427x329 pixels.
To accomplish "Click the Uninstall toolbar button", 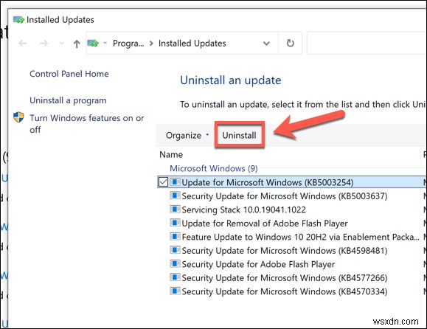I will tap(239, 135).
